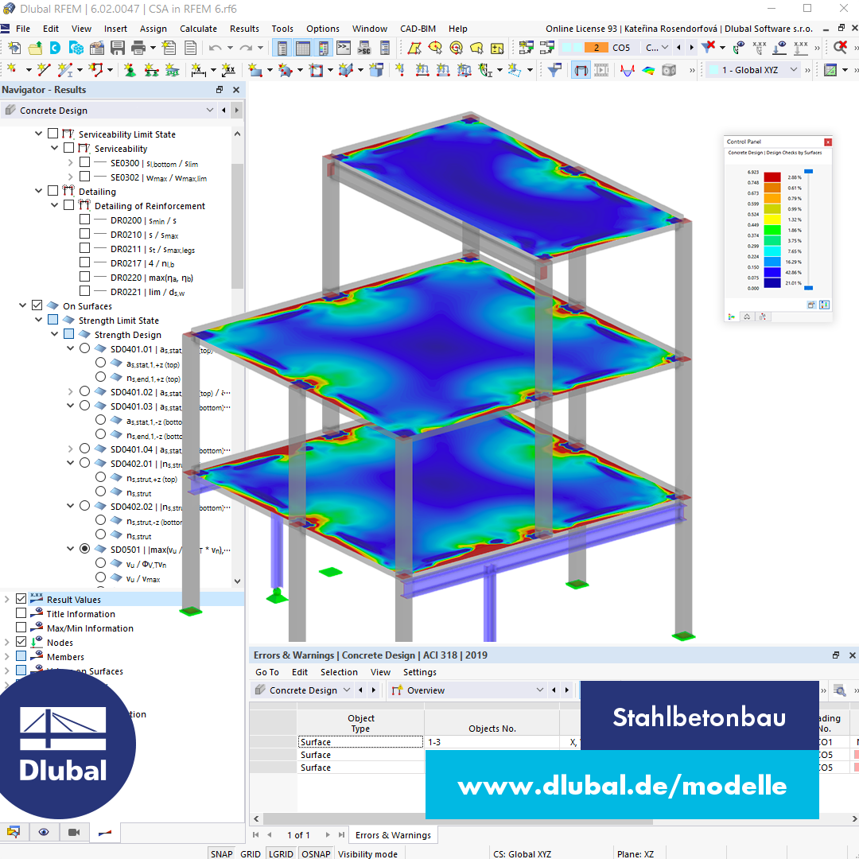Go to previous load case arrow
This screenshot has height=859, width=859.
coord(678,48)
